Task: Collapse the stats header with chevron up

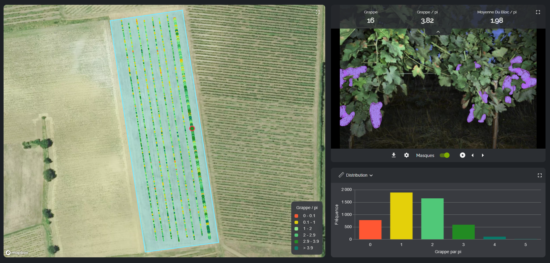Action: [438, 32]
